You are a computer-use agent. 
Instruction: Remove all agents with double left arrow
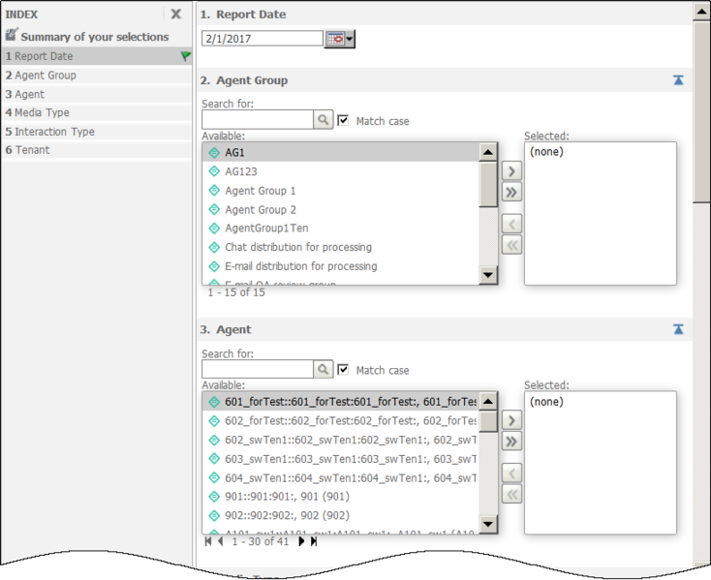pyautogui.click(x=511, y=495)
